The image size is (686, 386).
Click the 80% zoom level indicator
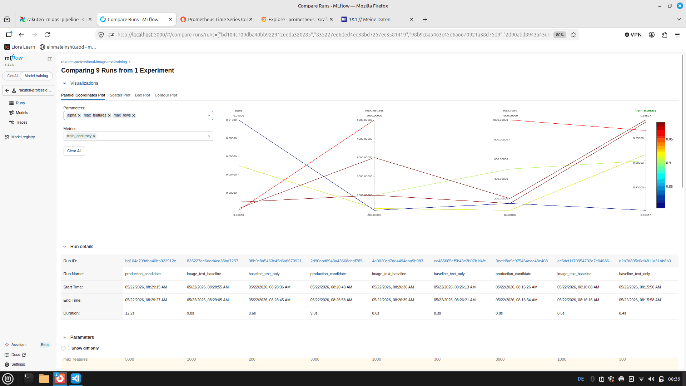tap(560, 35)
